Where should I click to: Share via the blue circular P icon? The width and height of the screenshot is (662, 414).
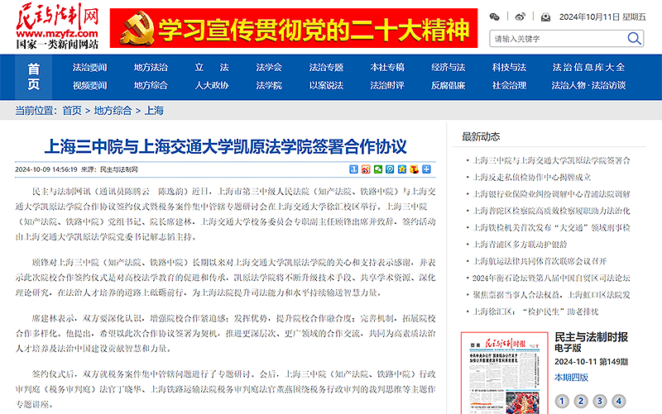point(390,169)
